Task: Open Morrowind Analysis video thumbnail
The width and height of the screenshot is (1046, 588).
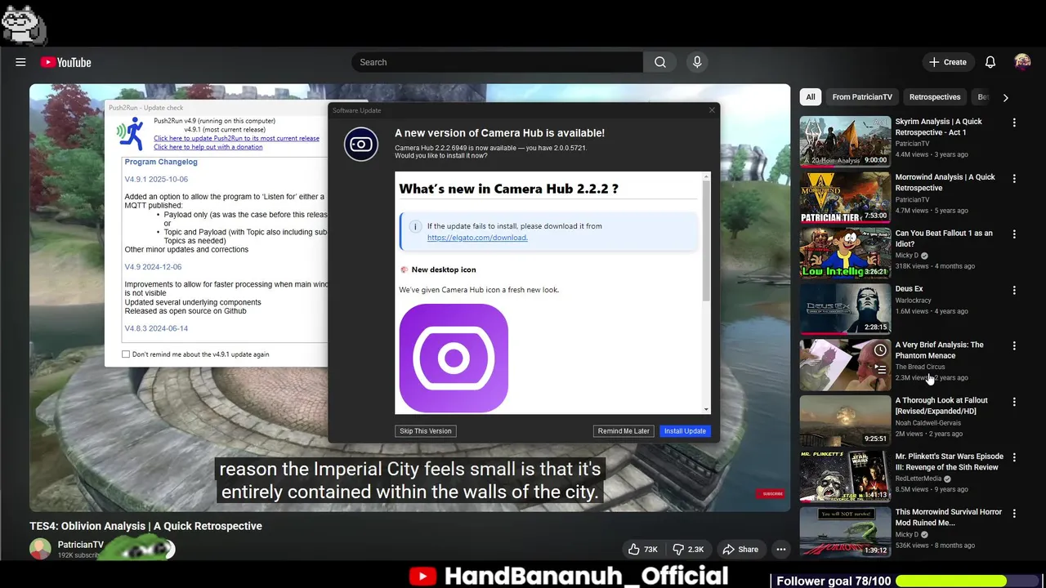Action: [845, 197]
